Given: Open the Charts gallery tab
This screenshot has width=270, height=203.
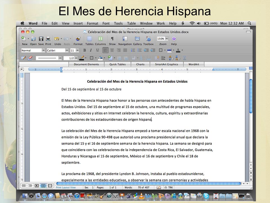Looking at the screenshot, I should 140,64.
